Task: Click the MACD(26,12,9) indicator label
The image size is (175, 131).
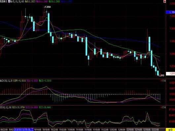Action: click(x=6, y=81)
